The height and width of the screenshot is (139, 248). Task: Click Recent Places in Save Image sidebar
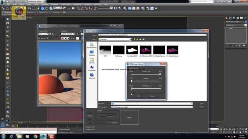[91, 46]
